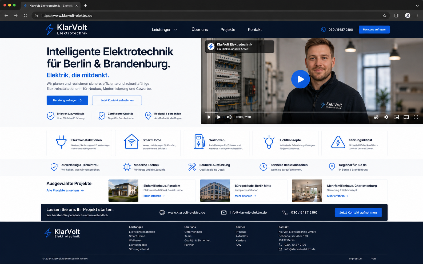Select the KlarVolt Elektrotechnik browser tab

click(51, 6)
